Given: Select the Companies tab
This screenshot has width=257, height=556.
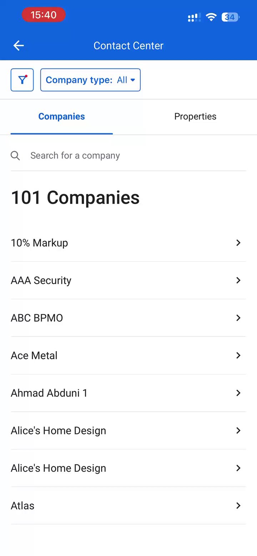Looking at the screenshot, I should click(x=62, y=117).
